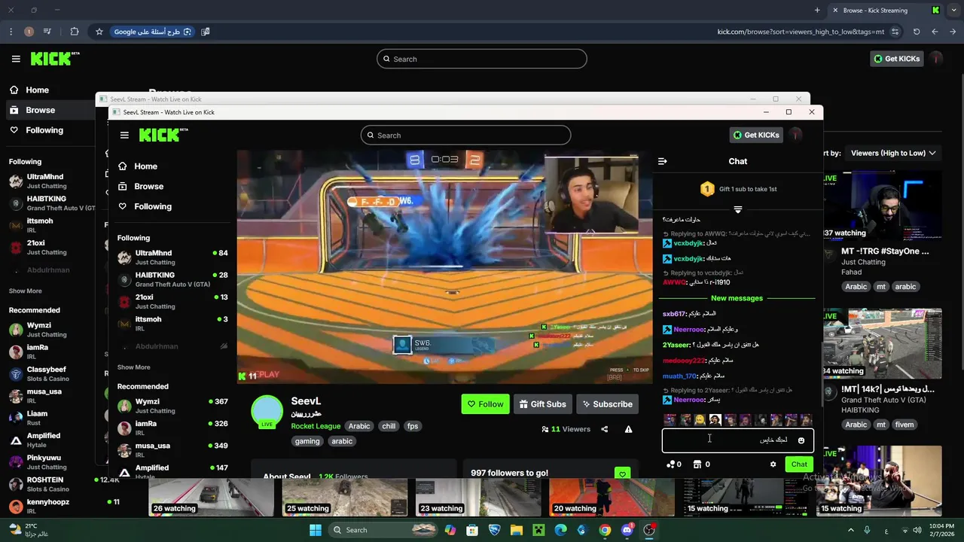Open HAIBTKING in SeevL window Following
The width and height of the screenshot is (964, 542).
172,279
